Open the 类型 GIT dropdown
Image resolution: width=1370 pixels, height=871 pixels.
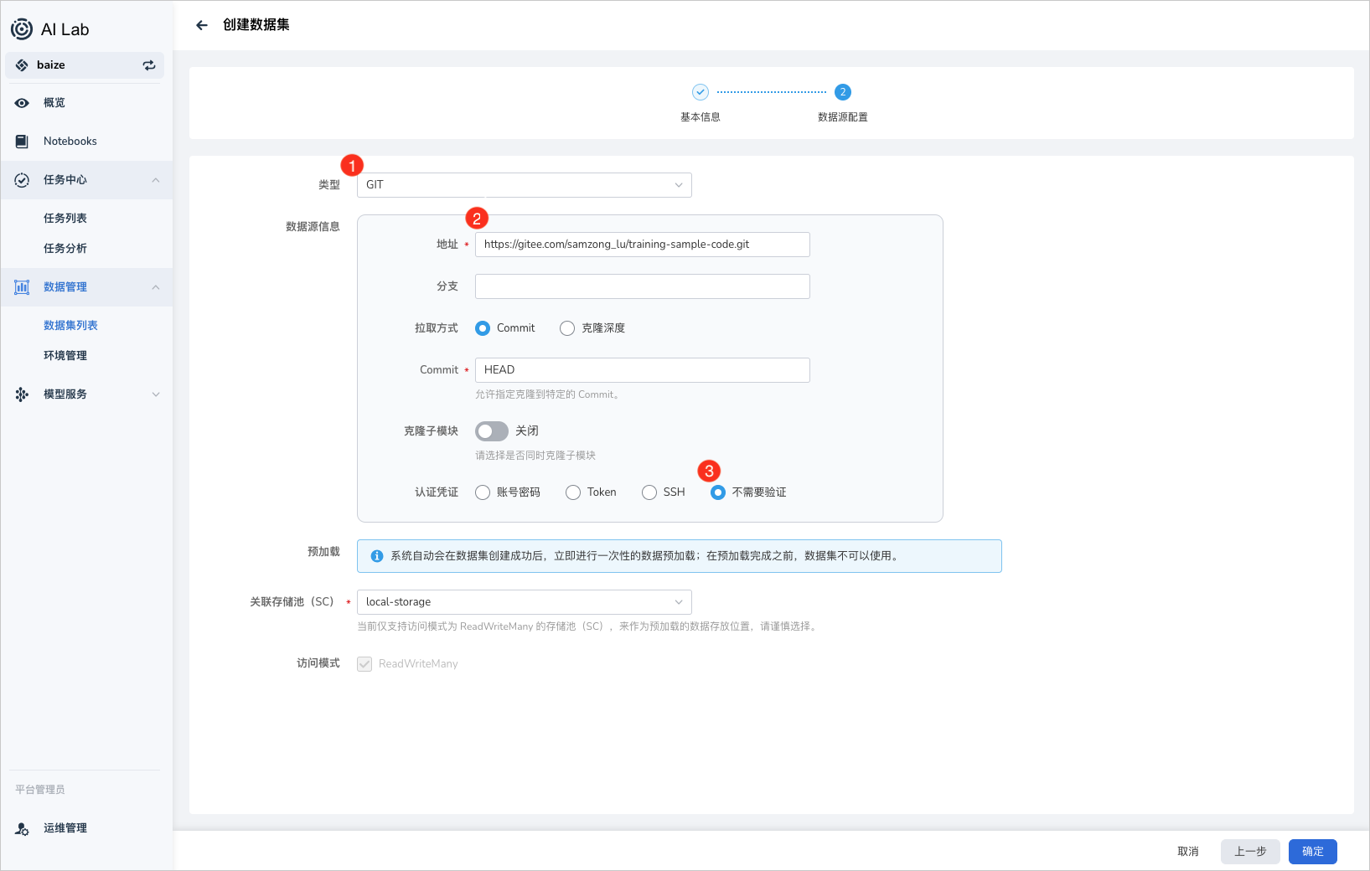(x=525, y=185)
